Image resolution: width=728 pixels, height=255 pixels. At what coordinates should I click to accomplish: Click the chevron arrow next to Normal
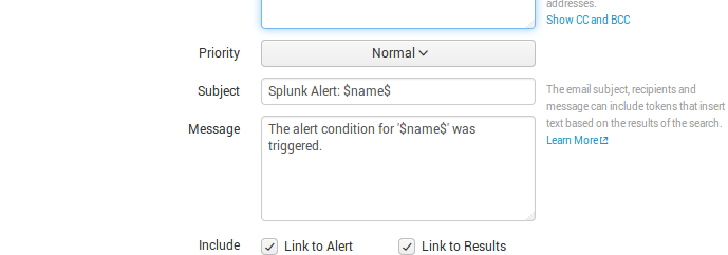coord(423,53)
